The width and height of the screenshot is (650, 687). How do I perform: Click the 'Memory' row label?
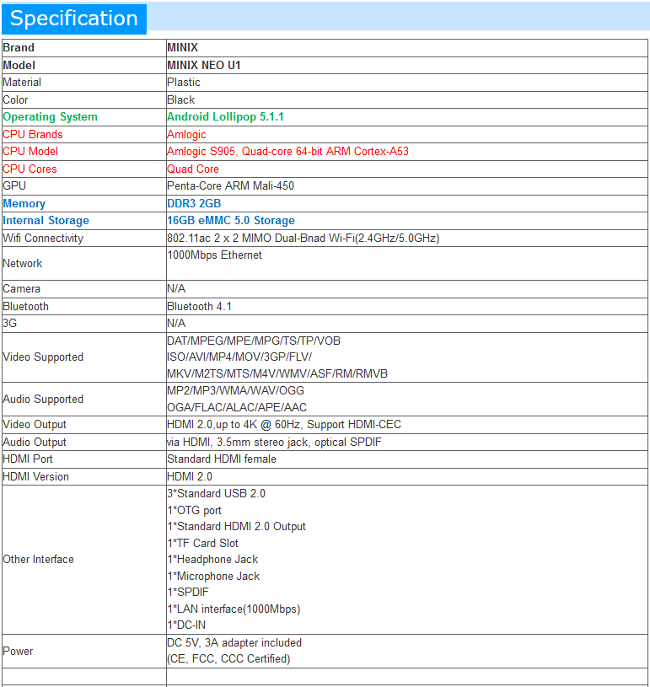[24, 204]
